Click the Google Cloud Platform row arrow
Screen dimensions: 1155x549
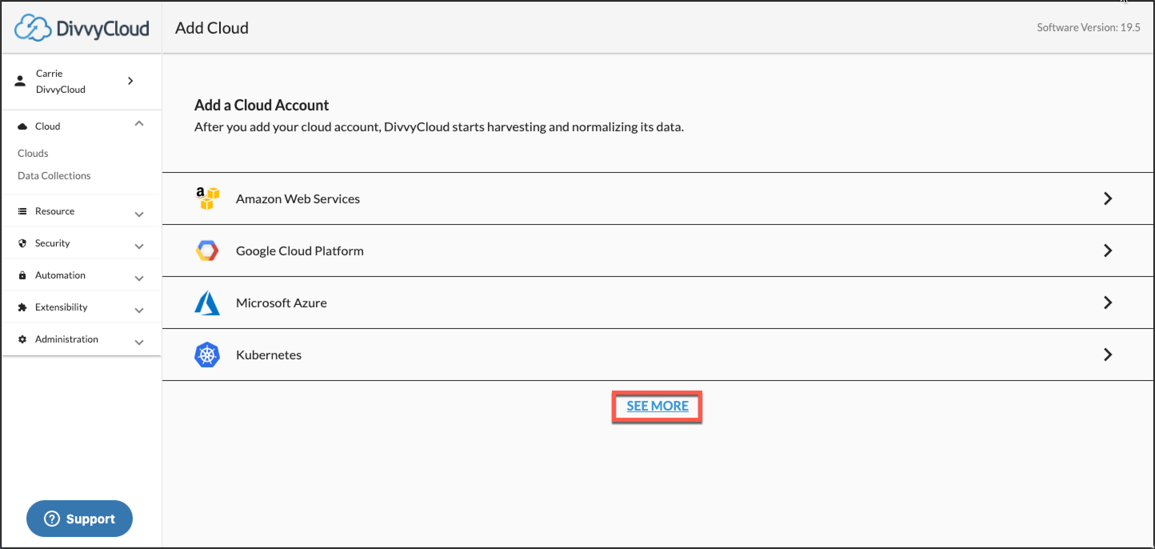(x=1107, y=250)
